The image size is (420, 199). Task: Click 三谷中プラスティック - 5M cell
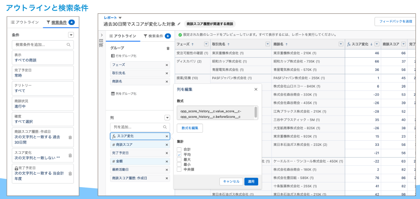(x=308, y=120)
